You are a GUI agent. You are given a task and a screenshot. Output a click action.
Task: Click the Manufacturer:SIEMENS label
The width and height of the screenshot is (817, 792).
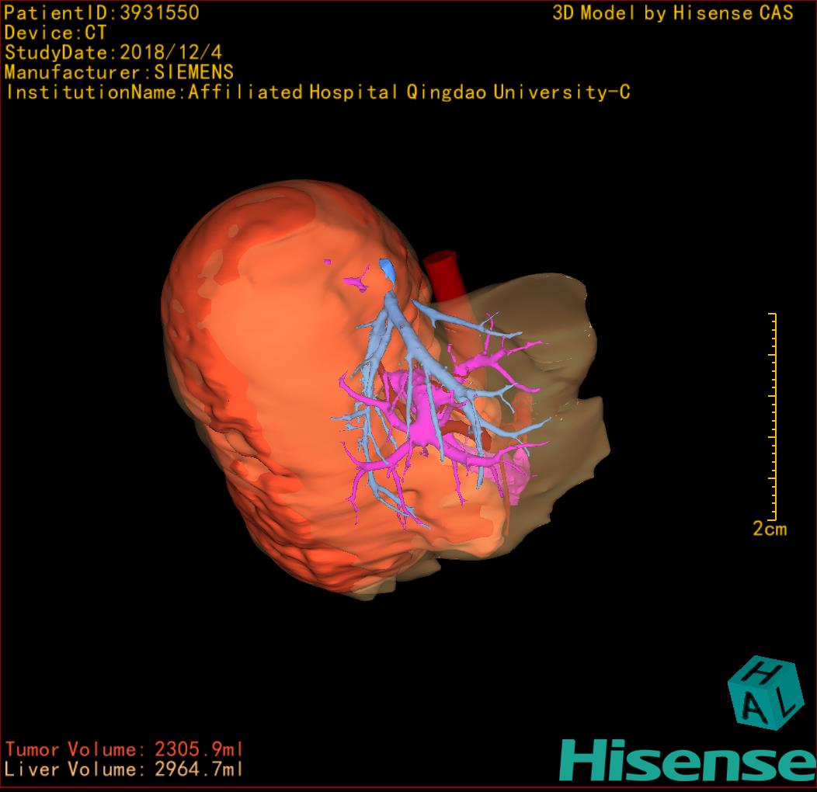click(119, 73)
